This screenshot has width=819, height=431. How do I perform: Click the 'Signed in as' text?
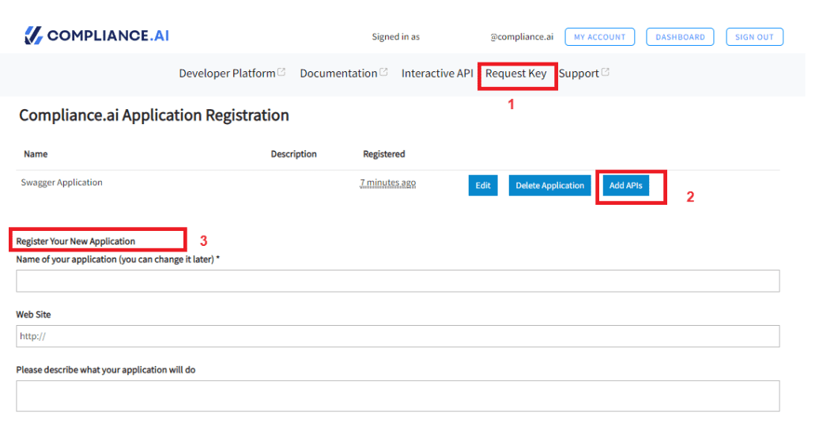[x=395, y=37]
